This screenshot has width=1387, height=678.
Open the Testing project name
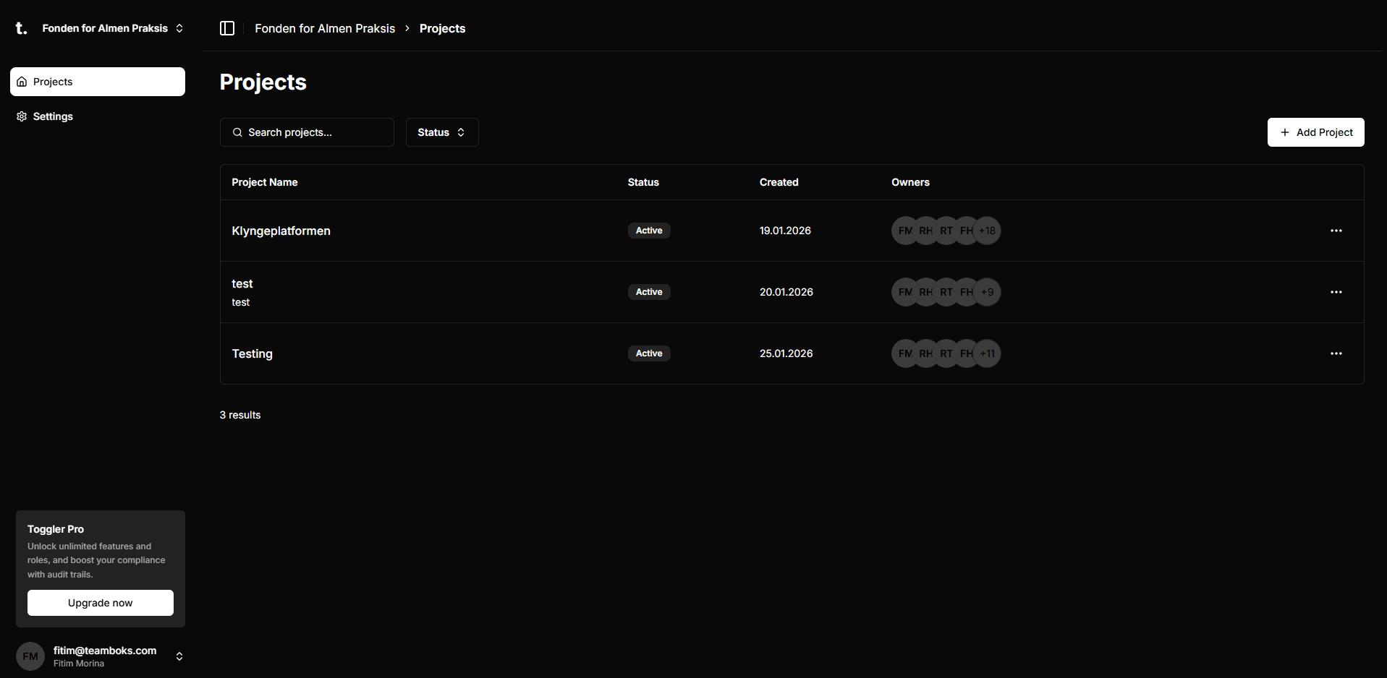click(252, 353)
